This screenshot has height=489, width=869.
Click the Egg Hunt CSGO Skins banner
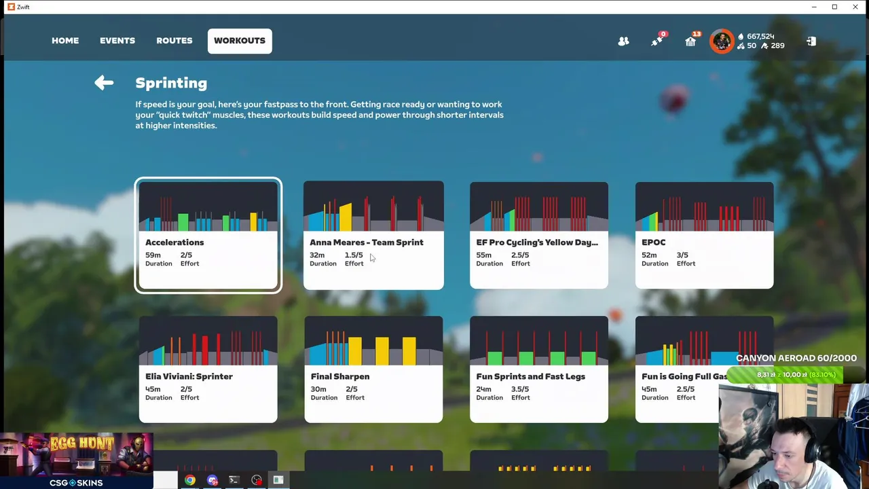click(x=76, y=461)
